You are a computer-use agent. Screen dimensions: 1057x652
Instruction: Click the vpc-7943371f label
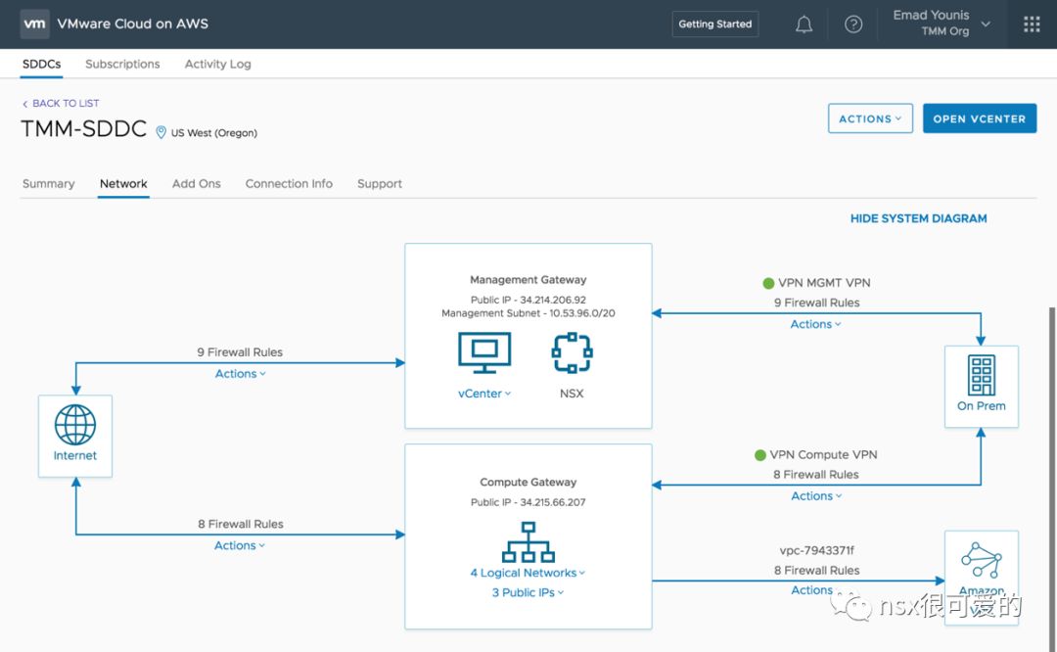point(816,550)
